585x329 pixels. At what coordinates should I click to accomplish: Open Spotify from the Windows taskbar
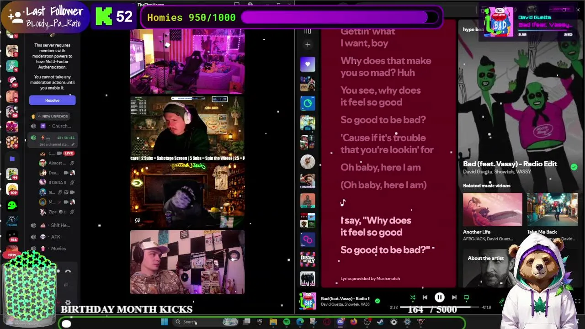pos(287,322)
